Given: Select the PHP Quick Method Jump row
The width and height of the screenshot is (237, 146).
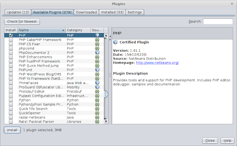Looking at the screenshot, I should point(54,66).
